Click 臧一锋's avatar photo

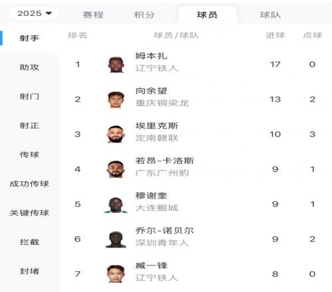[116, 274]
